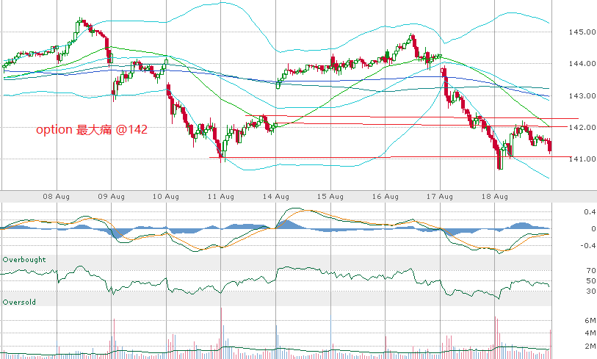Select the 15 Aug date label
This screenshot has height=359, width=597.
click(x=331, y=197)
